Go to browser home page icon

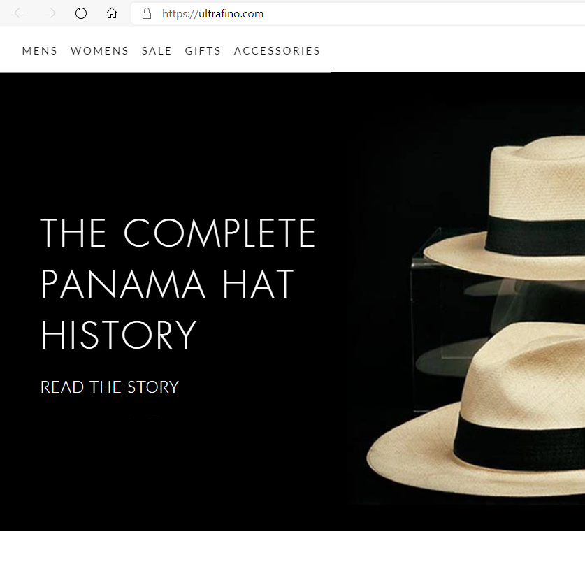pos(112,13)
